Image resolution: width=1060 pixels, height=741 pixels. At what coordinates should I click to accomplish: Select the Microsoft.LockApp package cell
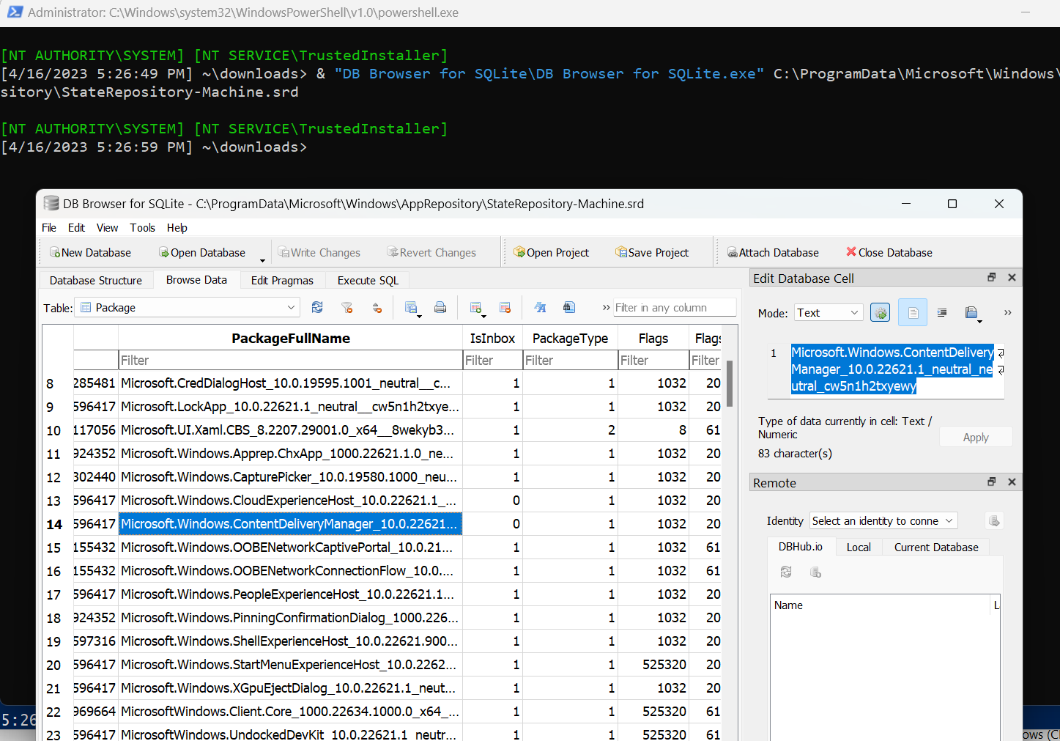tap(291, 407)
